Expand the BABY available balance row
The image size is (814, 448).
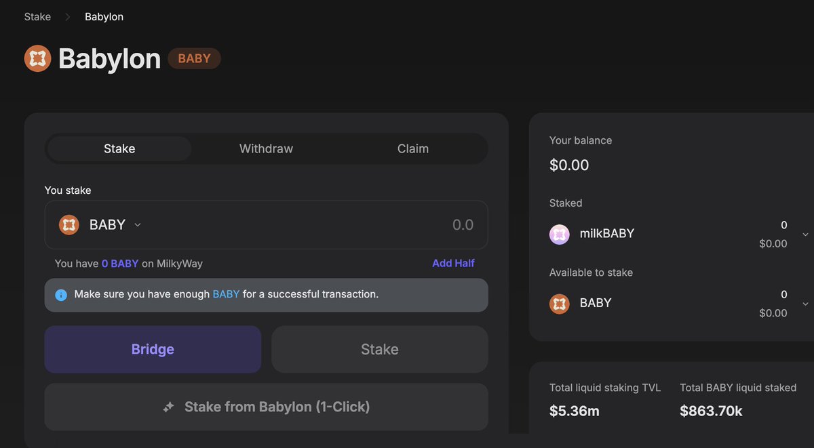click(x=805, y=304)
